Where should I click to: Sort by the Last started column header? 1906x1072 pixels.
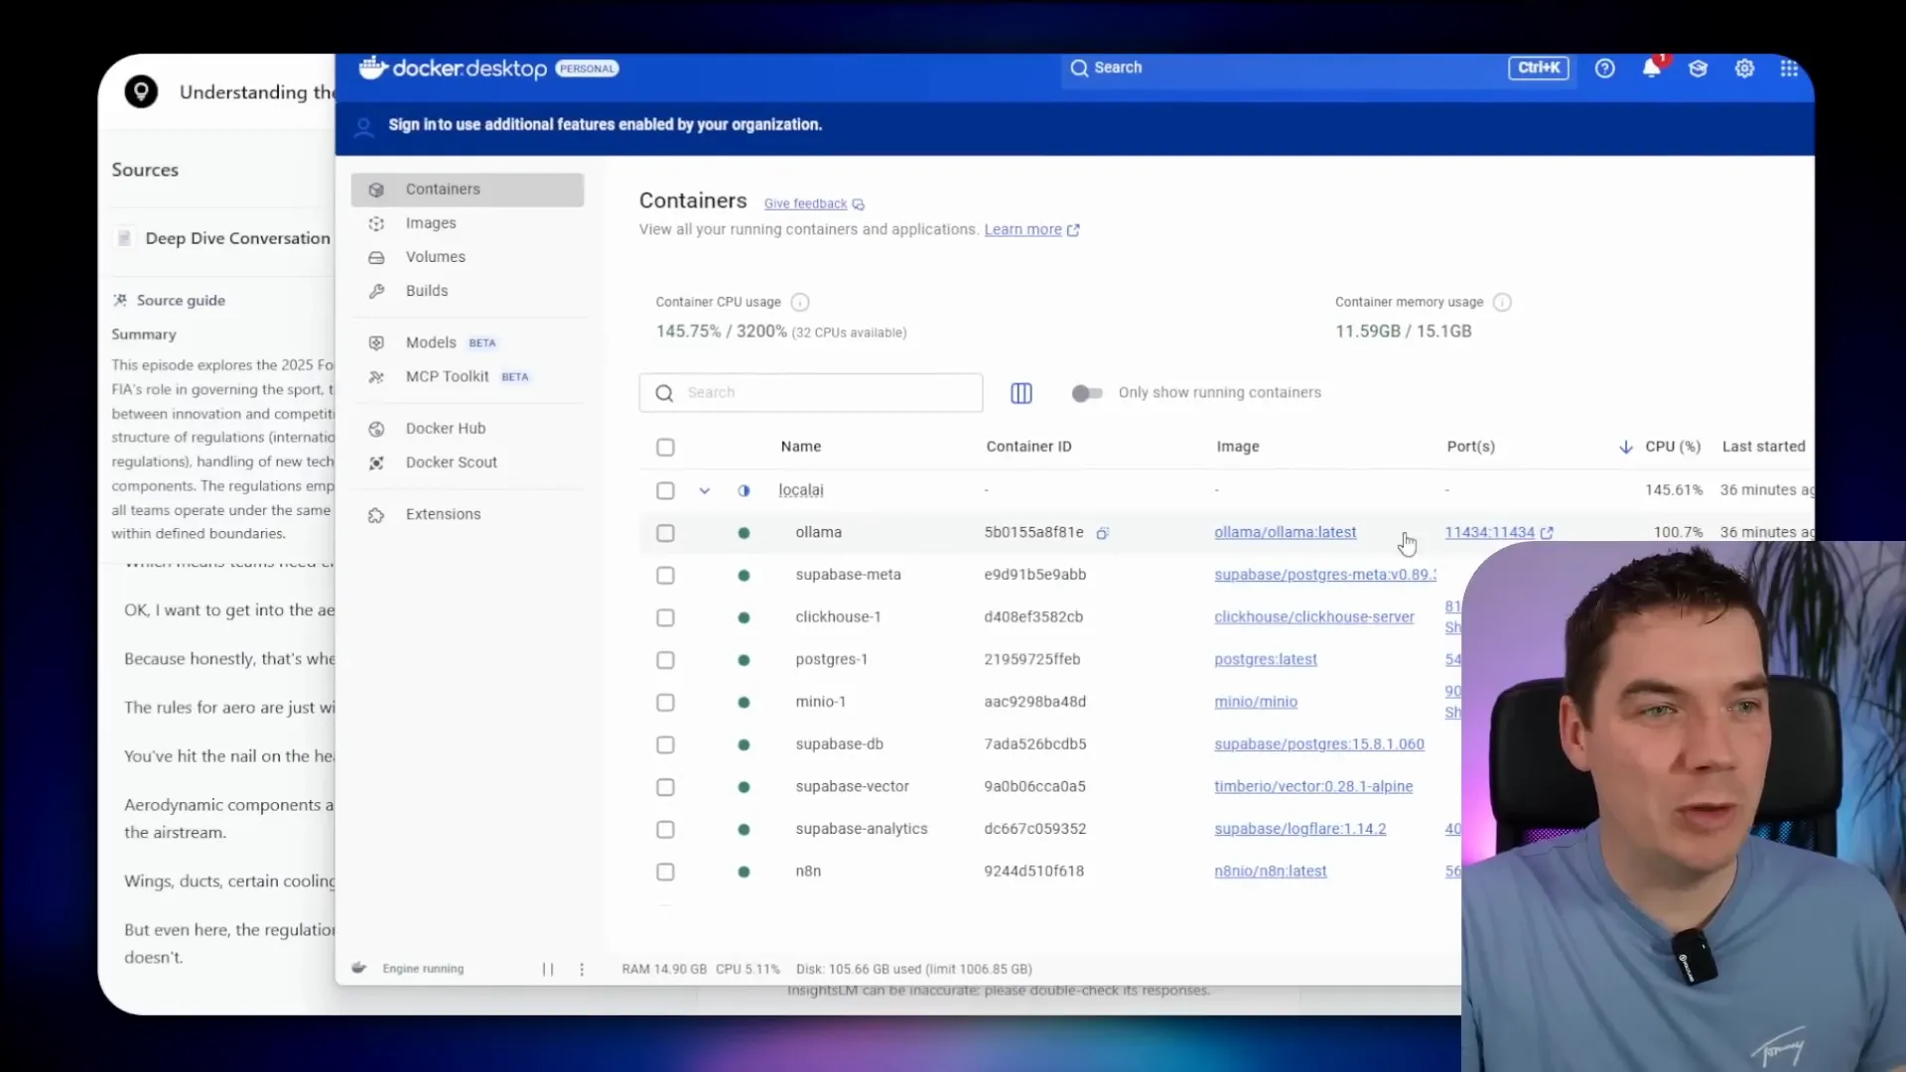[1763, 448]
